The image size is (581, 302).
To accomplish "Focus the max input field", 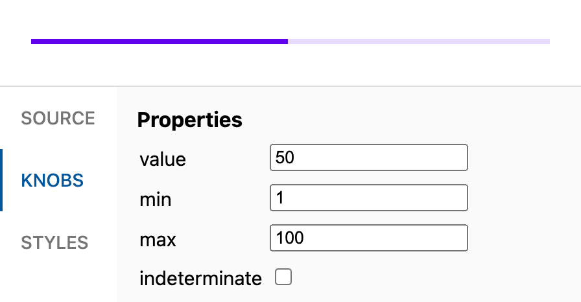I will click(368, 238).
